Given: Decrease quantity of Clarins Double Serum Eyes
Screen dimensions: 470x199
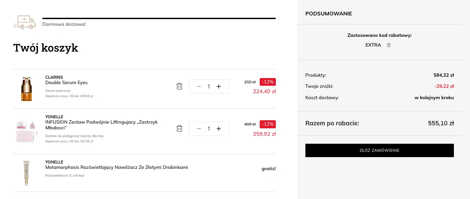Looking at the screenshot, I should pyautogui.click(x=199, y=86).
